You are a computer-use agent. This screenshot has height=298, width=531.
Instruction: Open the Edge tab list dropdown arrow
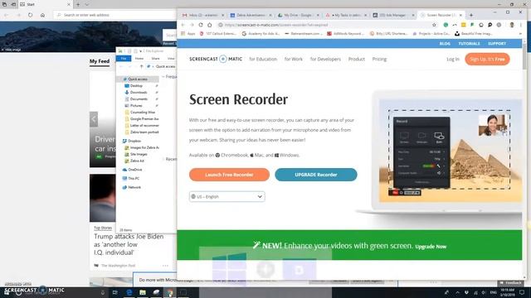click(x=86, y=4)
